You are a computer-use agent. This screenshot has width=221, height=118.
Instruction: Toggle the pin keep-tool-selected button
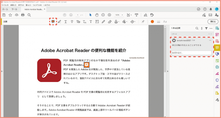[x=143, y=21]
